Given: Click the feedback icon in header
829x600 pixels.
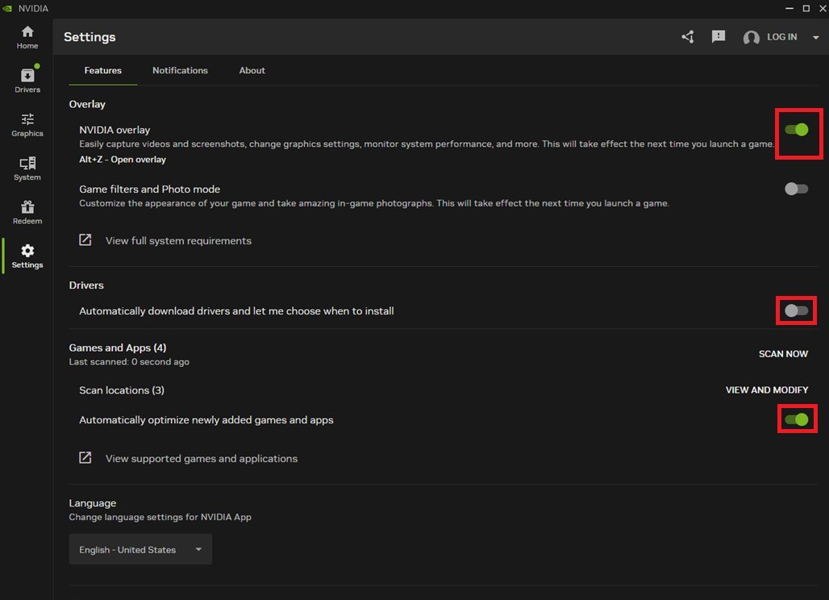Looking at the screenshot, I should coord(718,36).
